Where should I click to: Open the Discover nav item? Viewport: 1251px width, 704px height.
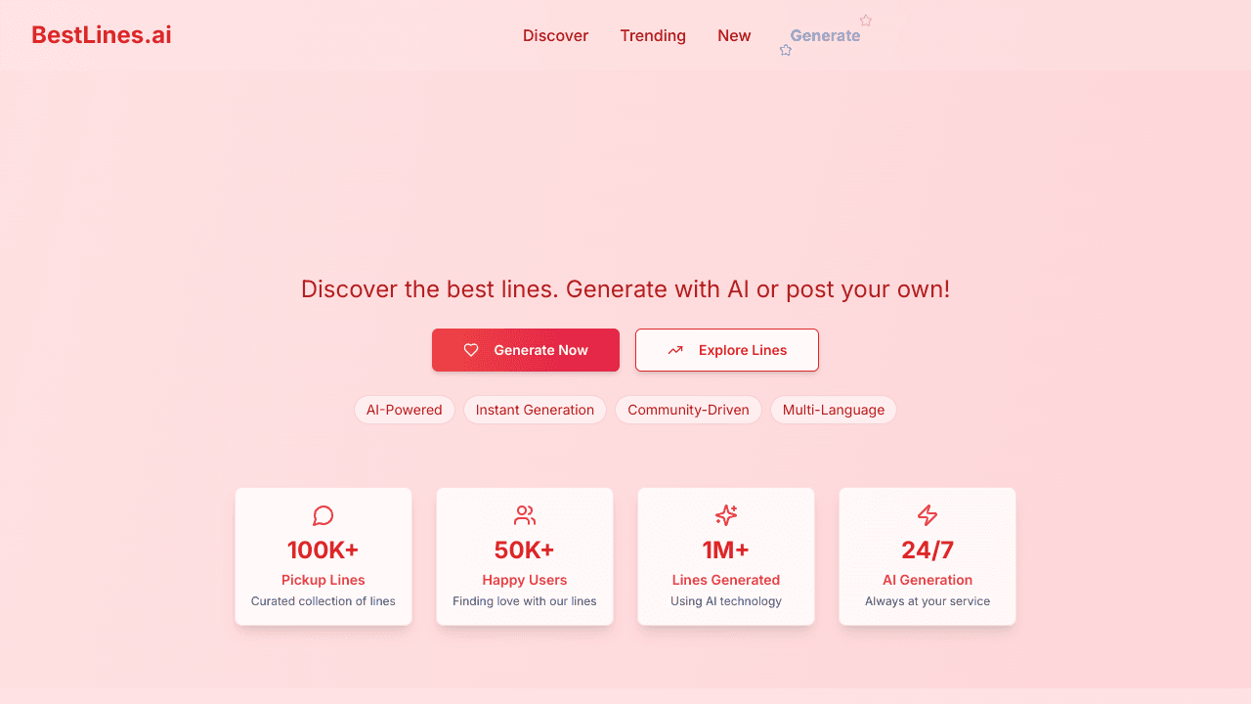coord(555,35)
